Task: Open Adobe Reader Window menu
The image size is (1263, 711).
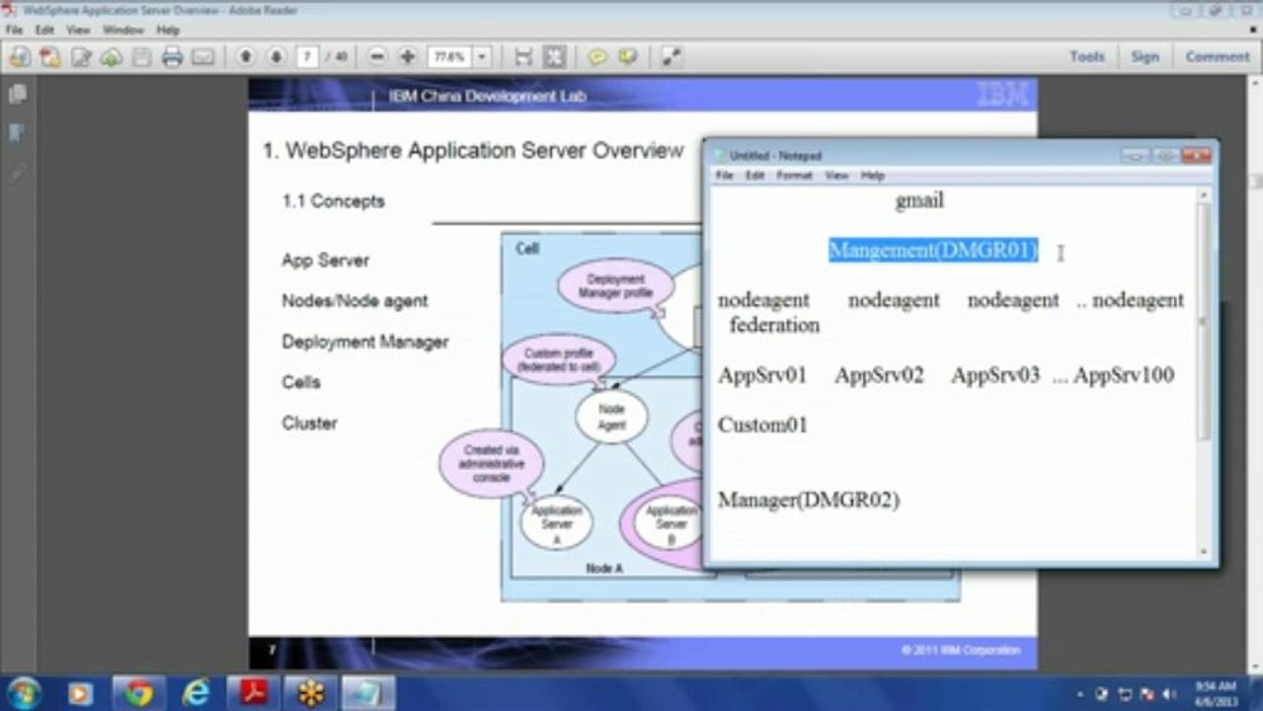Action: tap(123, 31)
